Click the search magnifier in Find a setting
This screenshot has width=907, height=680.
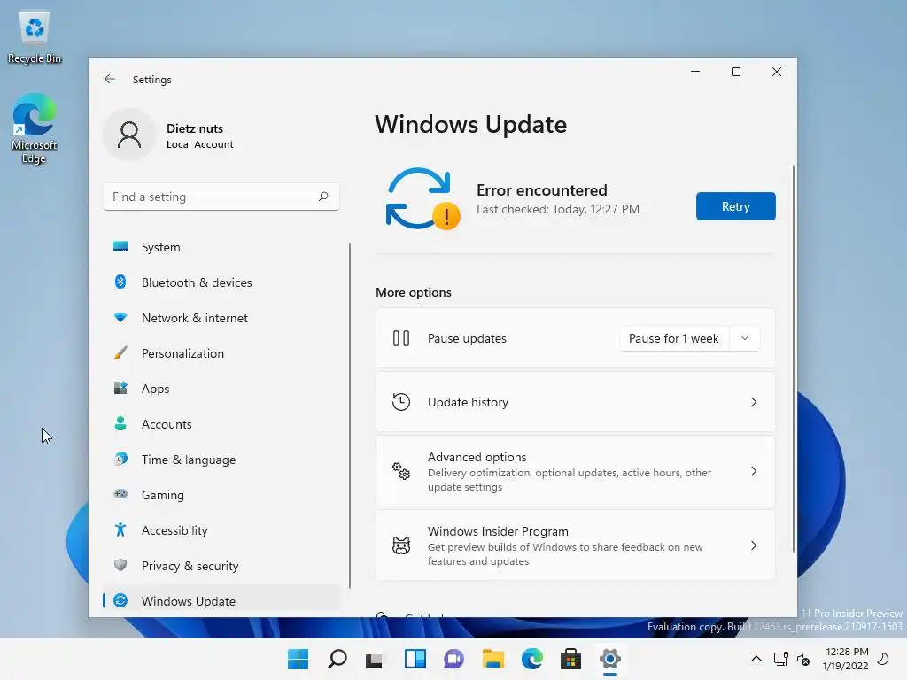(323, 197)
